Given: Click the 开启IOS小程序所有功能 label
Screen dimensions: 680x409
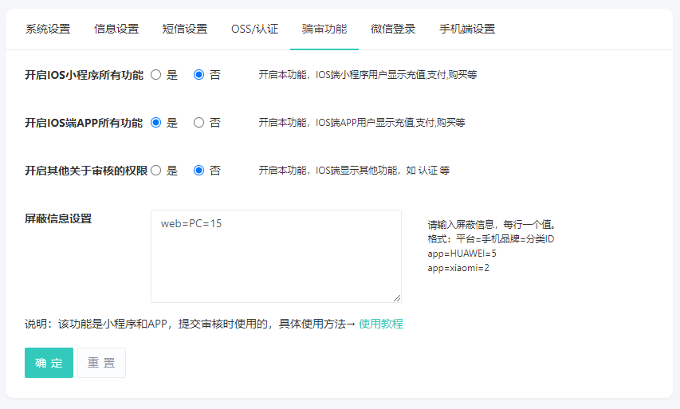Looking at the screenshot, I should 85,75.
